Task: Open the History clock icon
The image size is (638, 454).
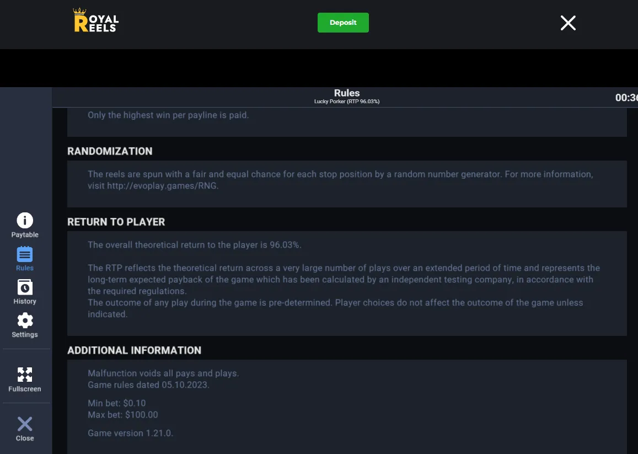Action: point(25,287)
